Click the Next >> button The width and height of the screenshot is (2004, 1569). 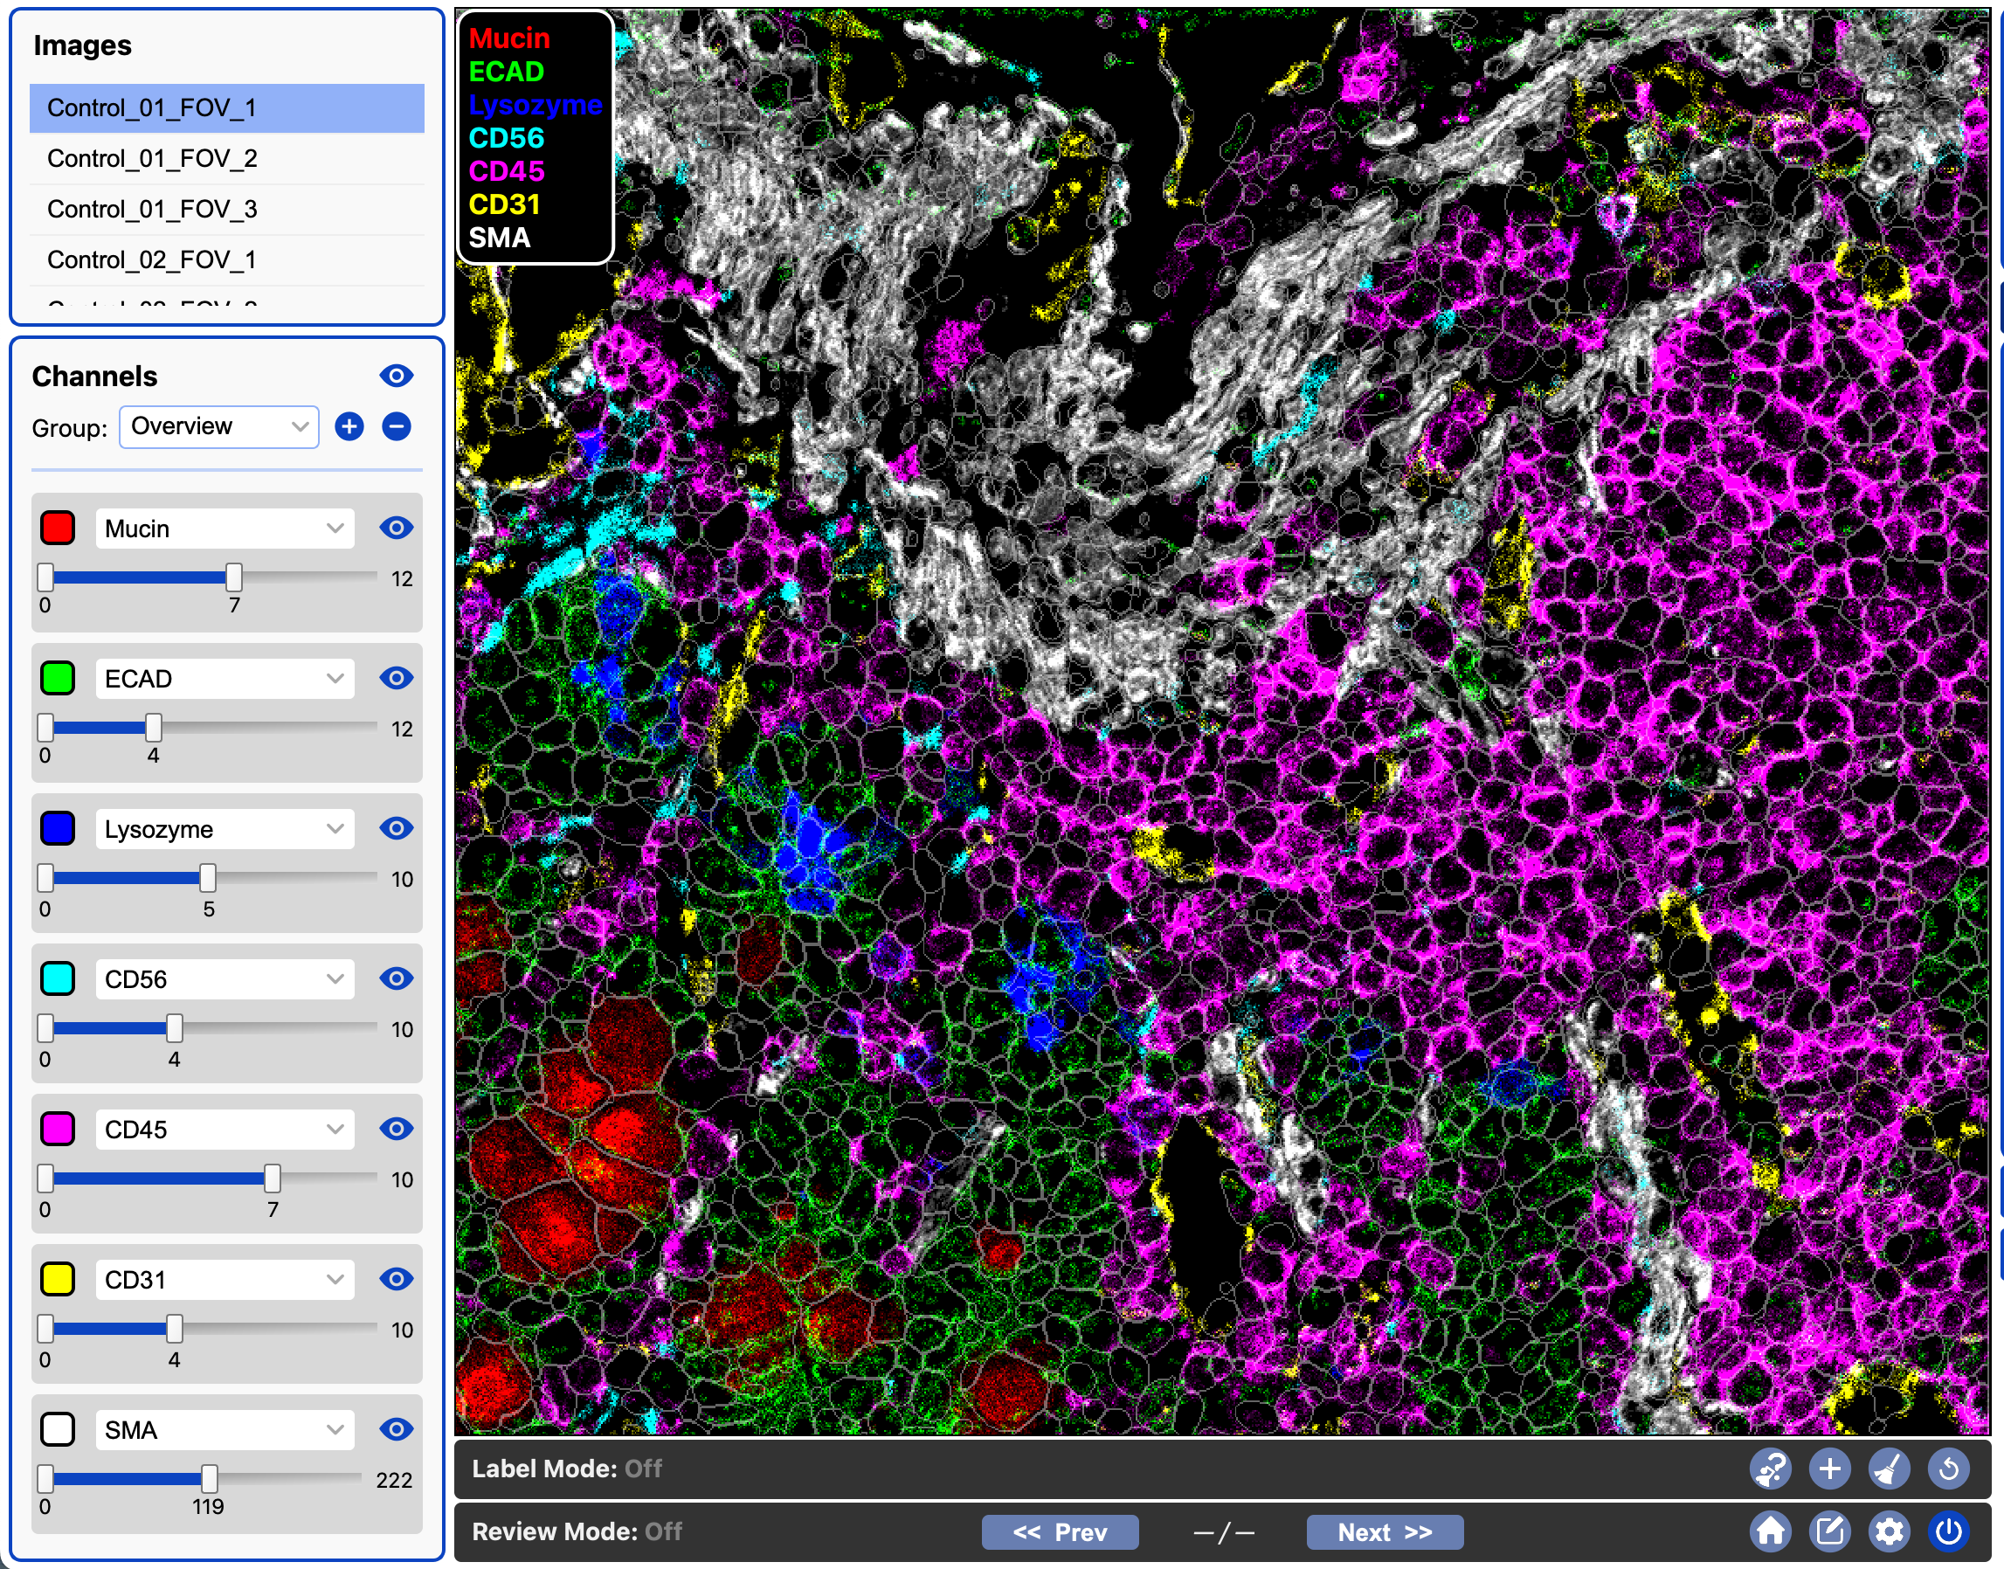click(x=1384, y=1532)
